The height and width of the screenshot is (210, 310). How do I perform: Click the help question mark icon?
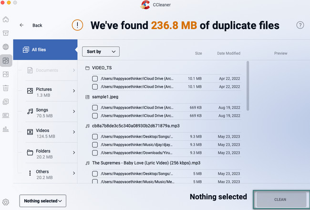click(300, 25)
